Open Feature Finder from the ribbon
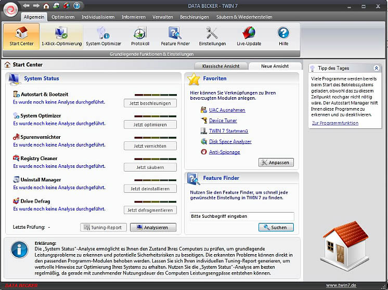The width and height of the screenshot is (388, 290). [x=175, y=36]
